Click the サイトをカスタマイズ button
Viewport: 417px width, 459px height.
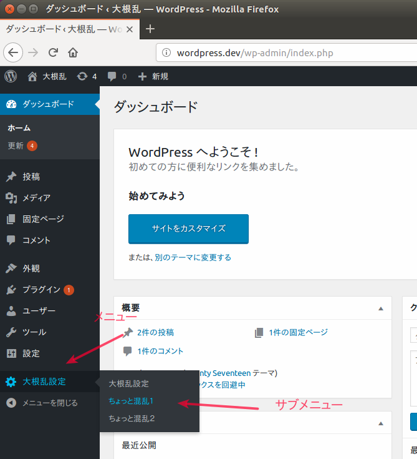tap(188, 229)
